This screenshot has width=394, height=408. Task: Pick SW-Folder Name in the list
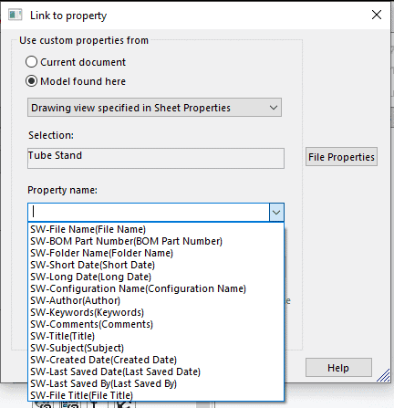pyautogui.click(x=156, y=253)
